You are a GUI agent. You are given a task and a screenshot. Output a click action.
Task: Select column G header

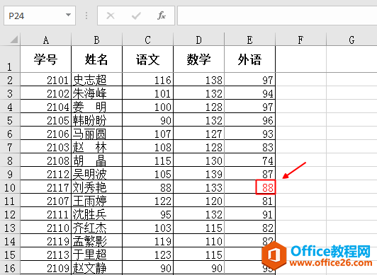pyautogui.click(x=351, y=40)
